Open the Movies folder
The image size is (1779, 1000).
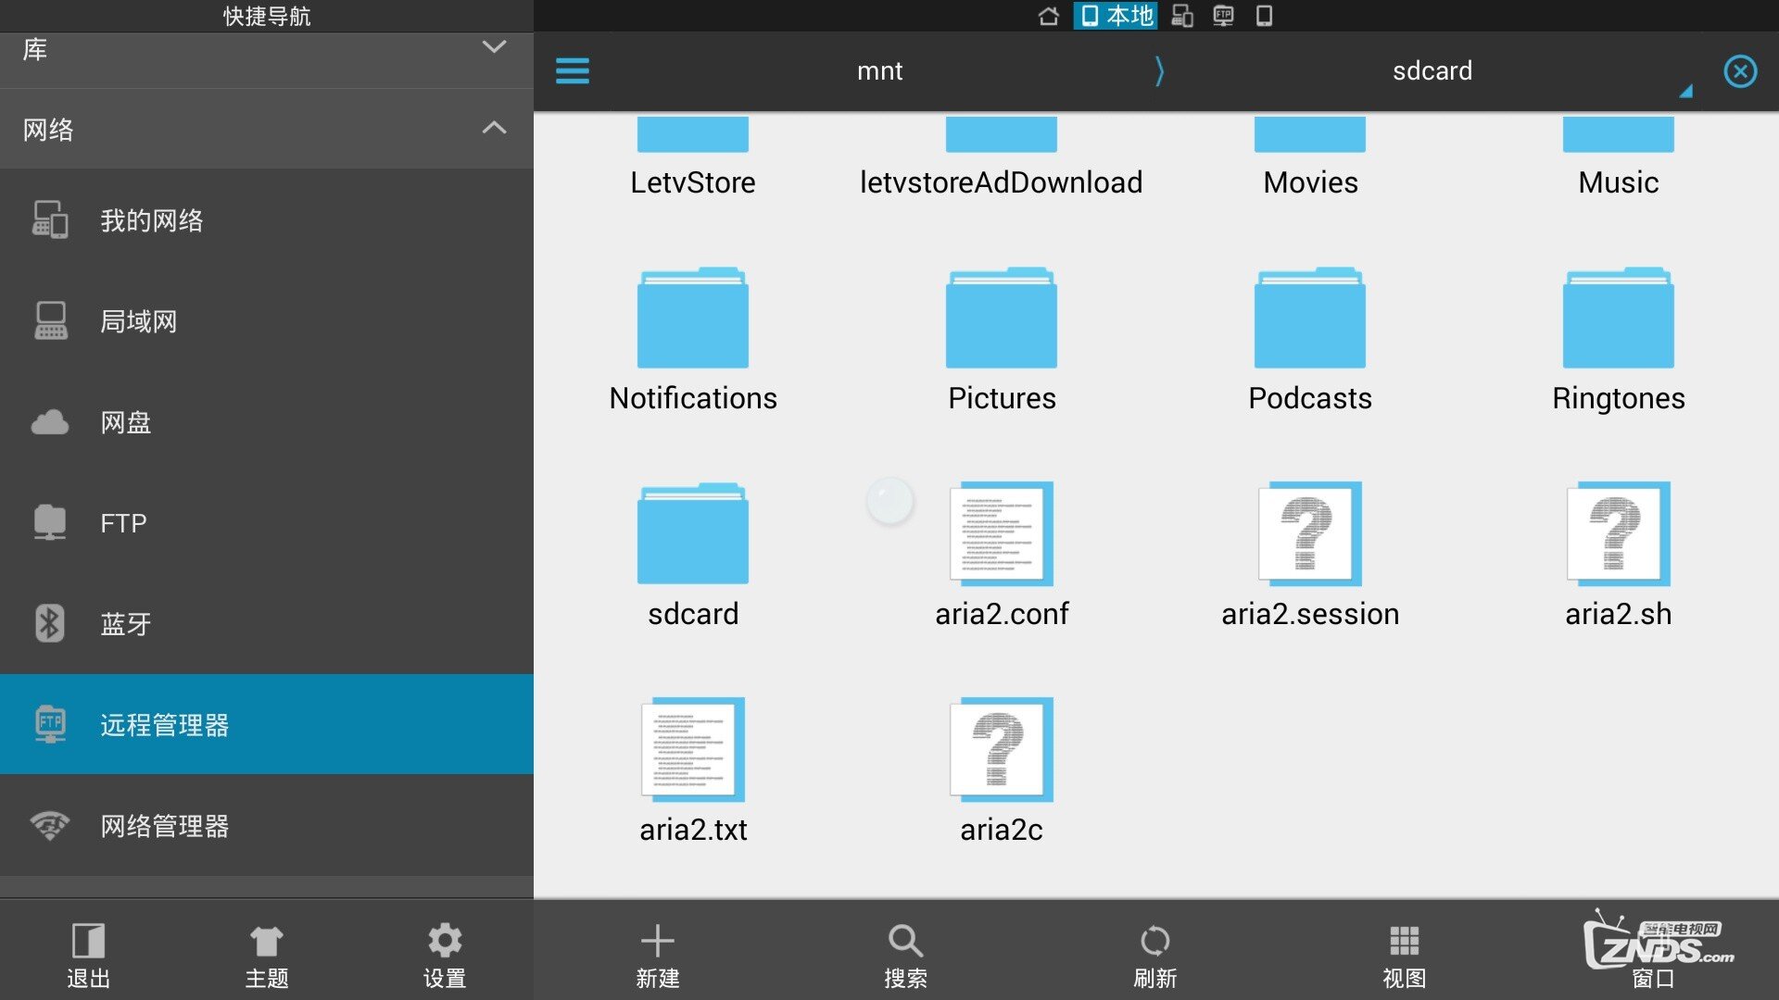click(x=1310, y=157)
